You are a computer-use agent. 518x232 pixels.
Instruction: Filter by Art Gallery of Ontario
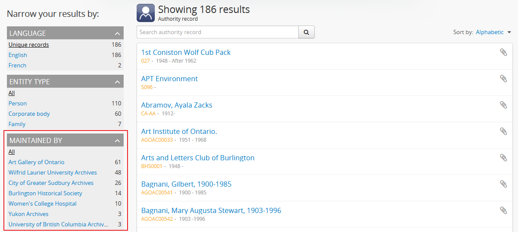[x=36, y=162]
